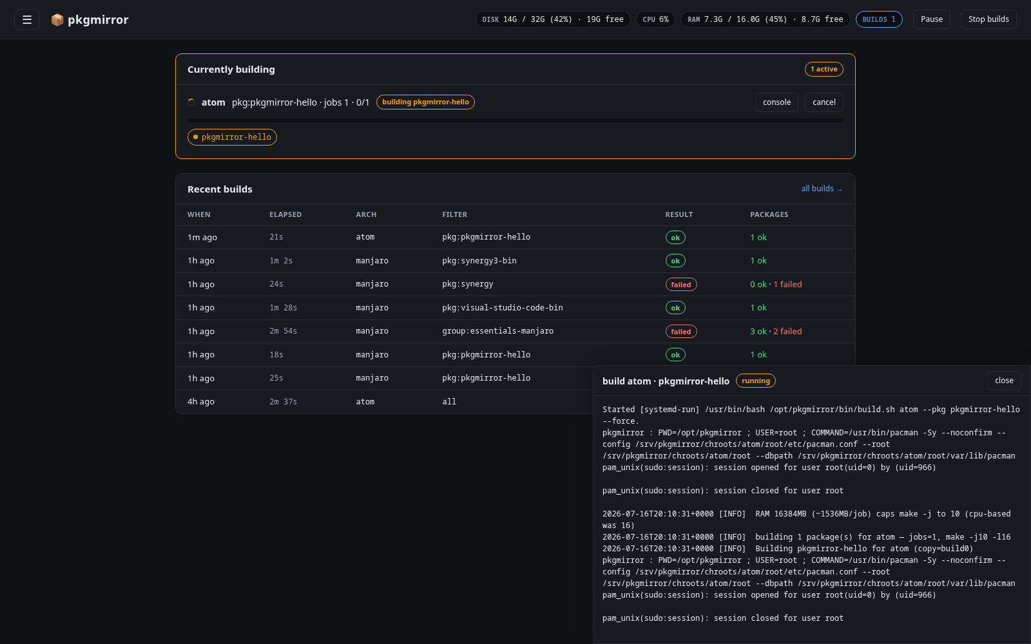Pause the build queue

tap(932, 19)
